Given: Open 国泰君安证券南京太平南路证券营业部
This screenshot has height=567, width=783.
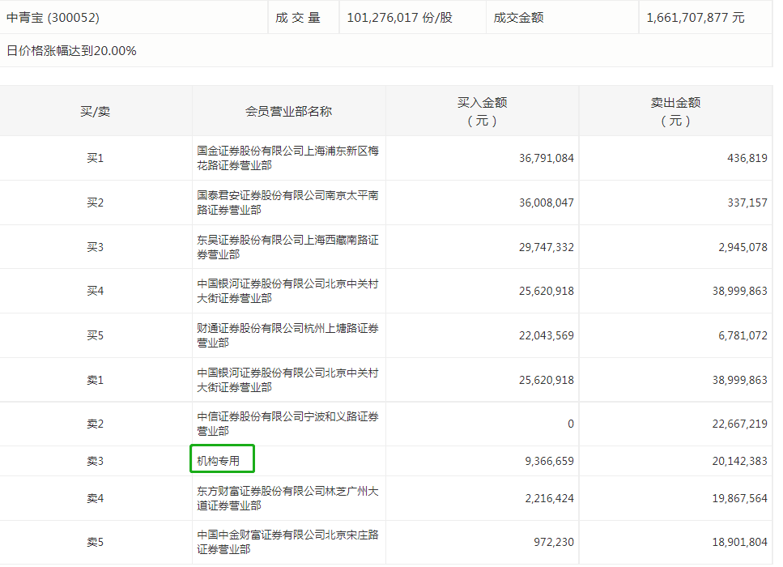Looking at the screenshot, I should tap(288, 202).
